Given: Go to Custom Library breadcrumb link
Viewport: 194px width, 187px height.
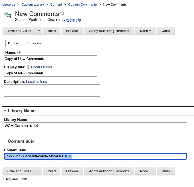Looking at the screenshot, I should 33,5.
